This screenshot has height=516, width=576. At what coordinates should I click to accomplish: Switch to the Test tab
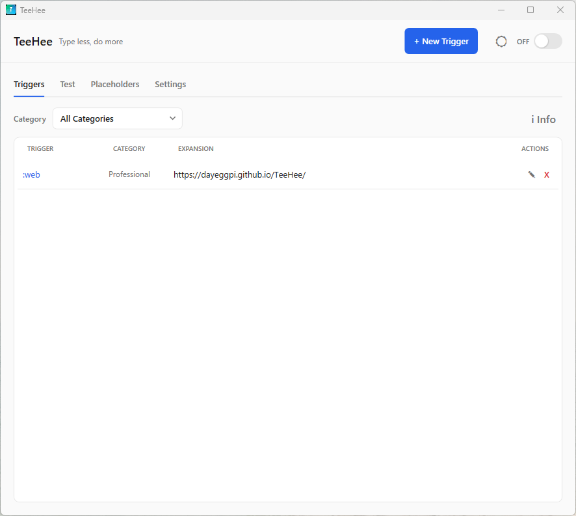tap(67, 84)
